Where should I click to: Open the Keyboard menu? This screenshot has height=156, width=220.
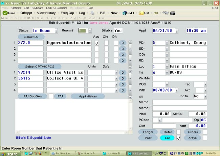[38, 8]
